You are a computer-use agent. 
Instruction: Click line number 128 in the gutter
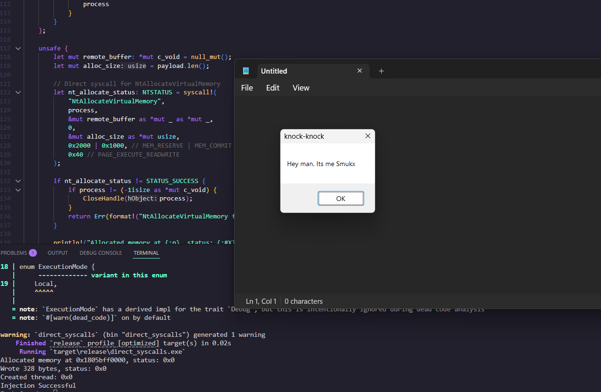tap(5, 145)
